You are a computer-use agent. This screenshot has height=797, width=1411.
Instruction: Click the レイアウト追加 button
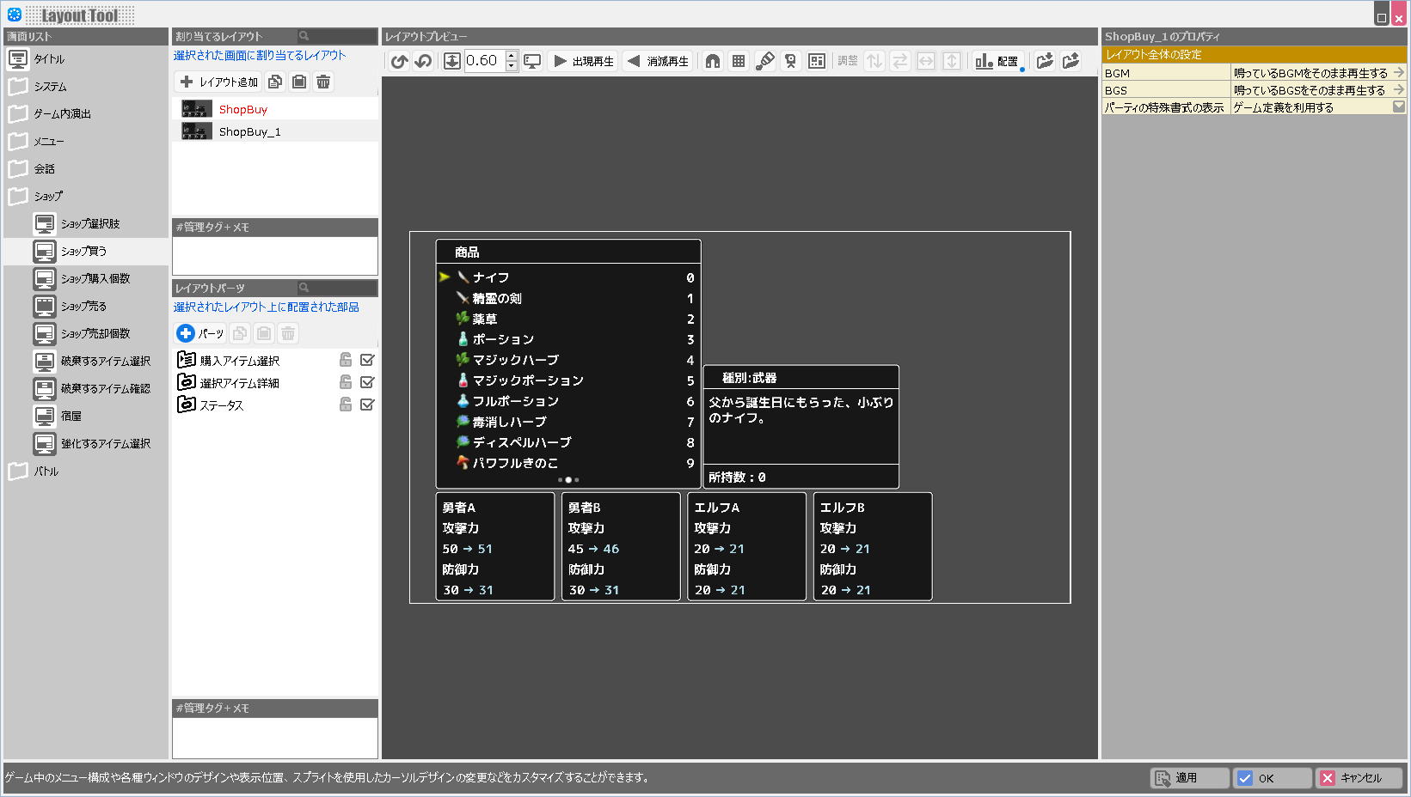(219, 82)
